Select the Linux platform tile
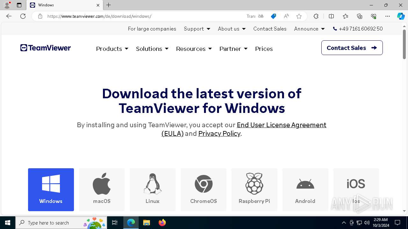 tap(153, 190)
